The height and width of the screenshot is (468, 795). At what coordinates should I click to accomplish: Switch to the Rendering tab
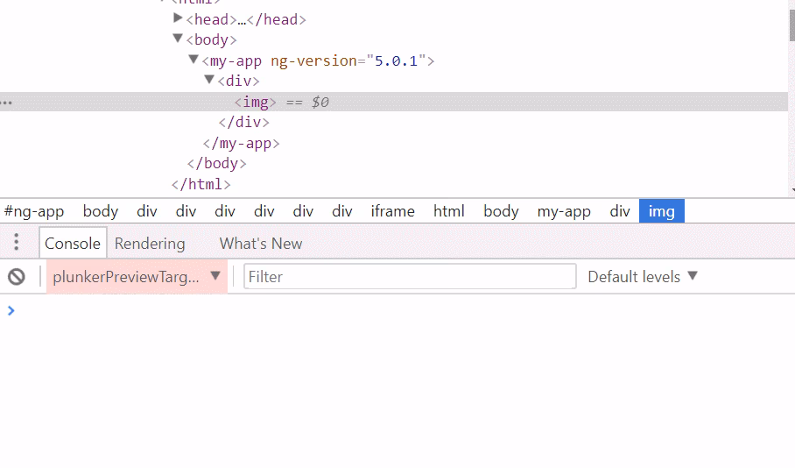pos(150,244)
